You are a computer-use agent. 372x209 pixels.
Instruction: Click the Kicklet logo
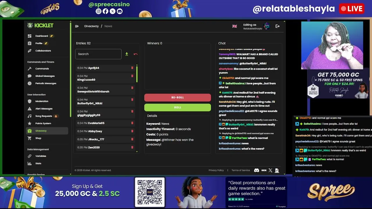(x=40, y=26)
